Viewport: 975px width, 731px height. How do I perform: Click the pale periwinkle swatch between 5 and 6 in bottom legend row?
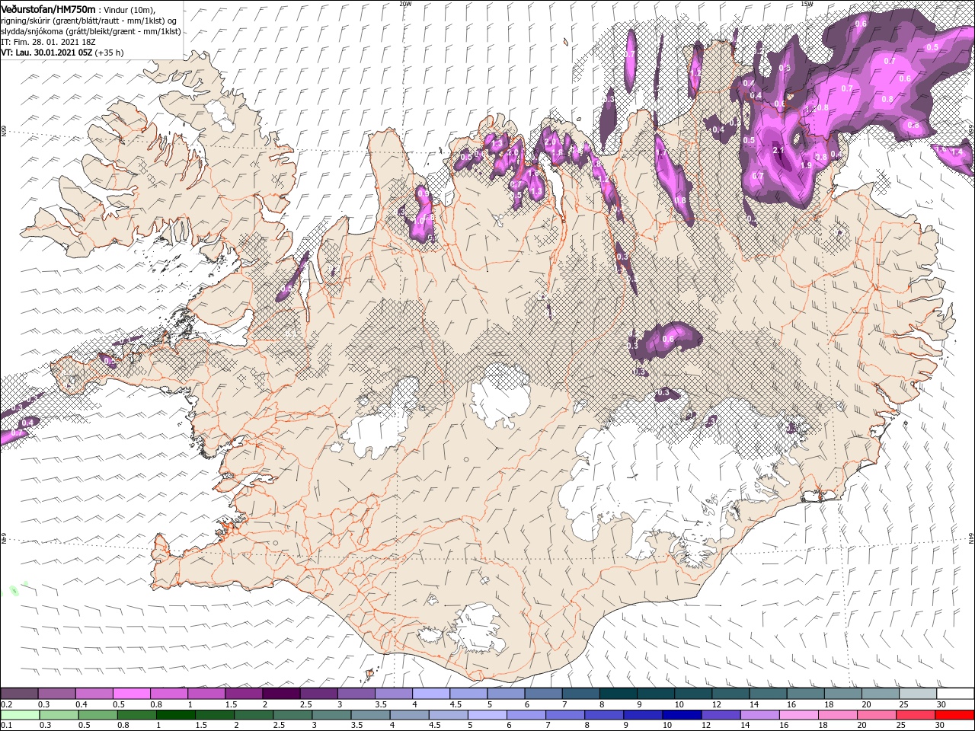pos(487,714)
